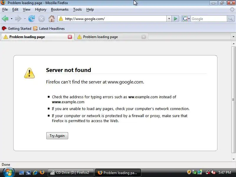Click inside the Google search box
This screenshot has height=177, width=236.
coord(209,19)
